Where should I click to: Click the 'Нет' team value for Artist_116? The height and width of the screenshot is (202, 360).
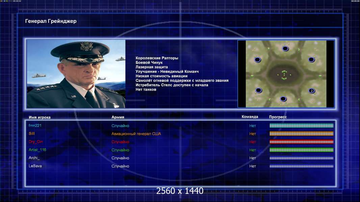tap(253, 150)
